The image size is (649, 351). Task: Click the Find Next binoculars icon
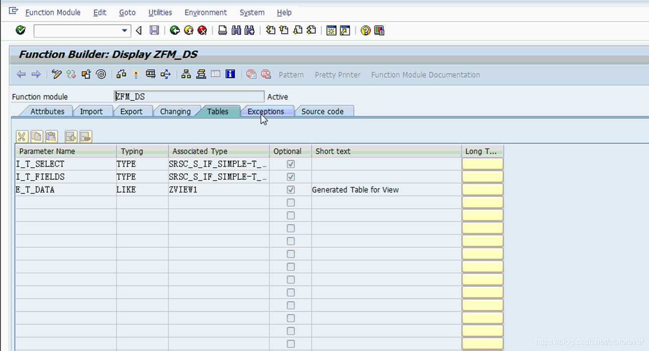(249, 31)
